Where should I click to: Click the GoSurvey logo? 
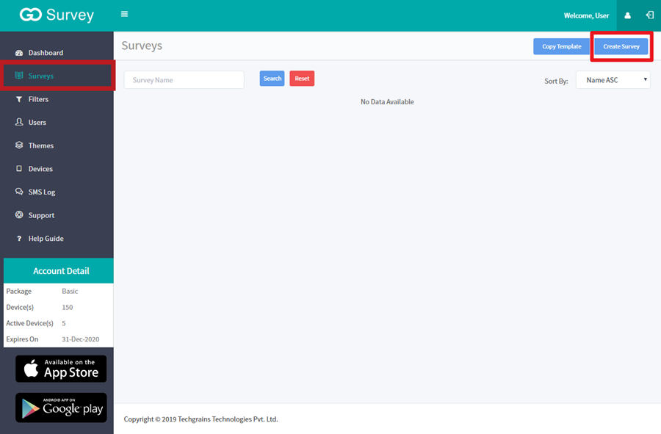click(57, 15)
